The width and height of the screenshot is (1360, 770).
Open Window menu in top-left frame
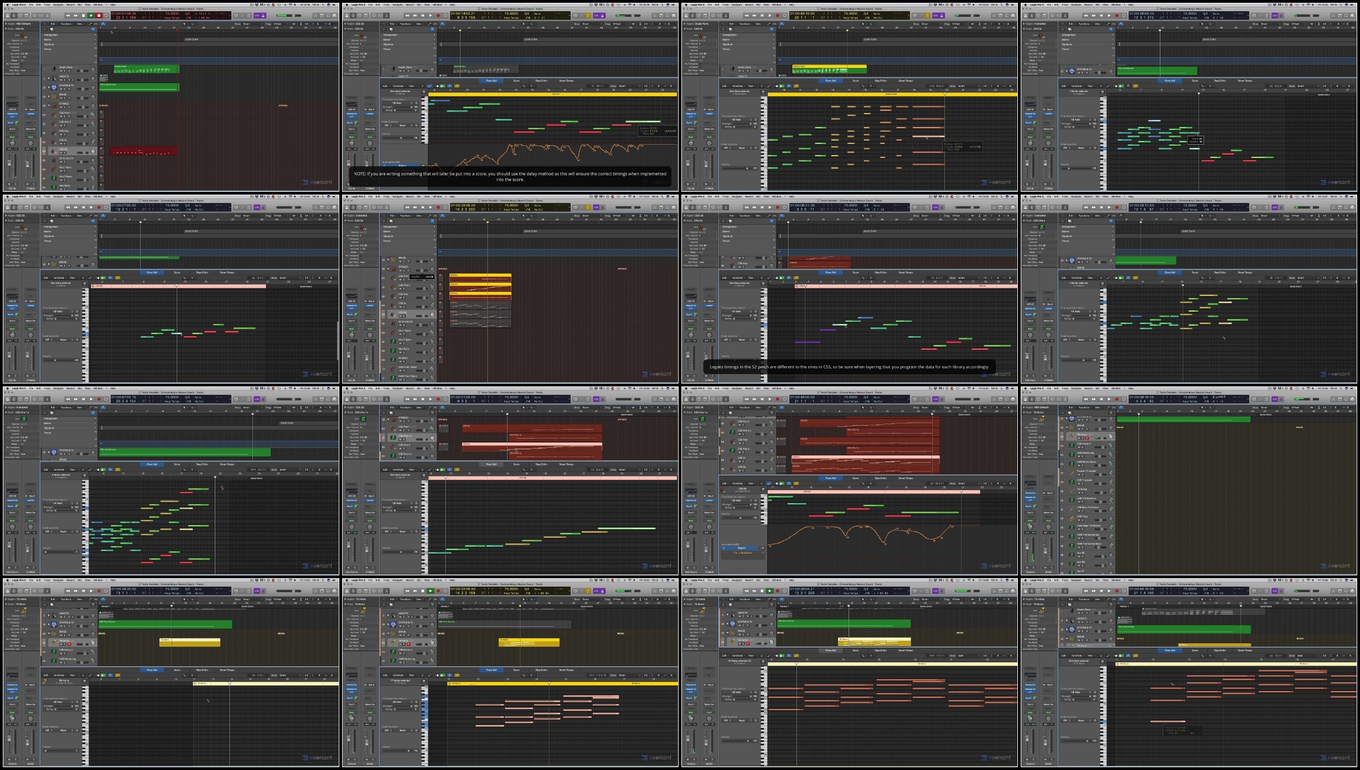pos(98,4)
